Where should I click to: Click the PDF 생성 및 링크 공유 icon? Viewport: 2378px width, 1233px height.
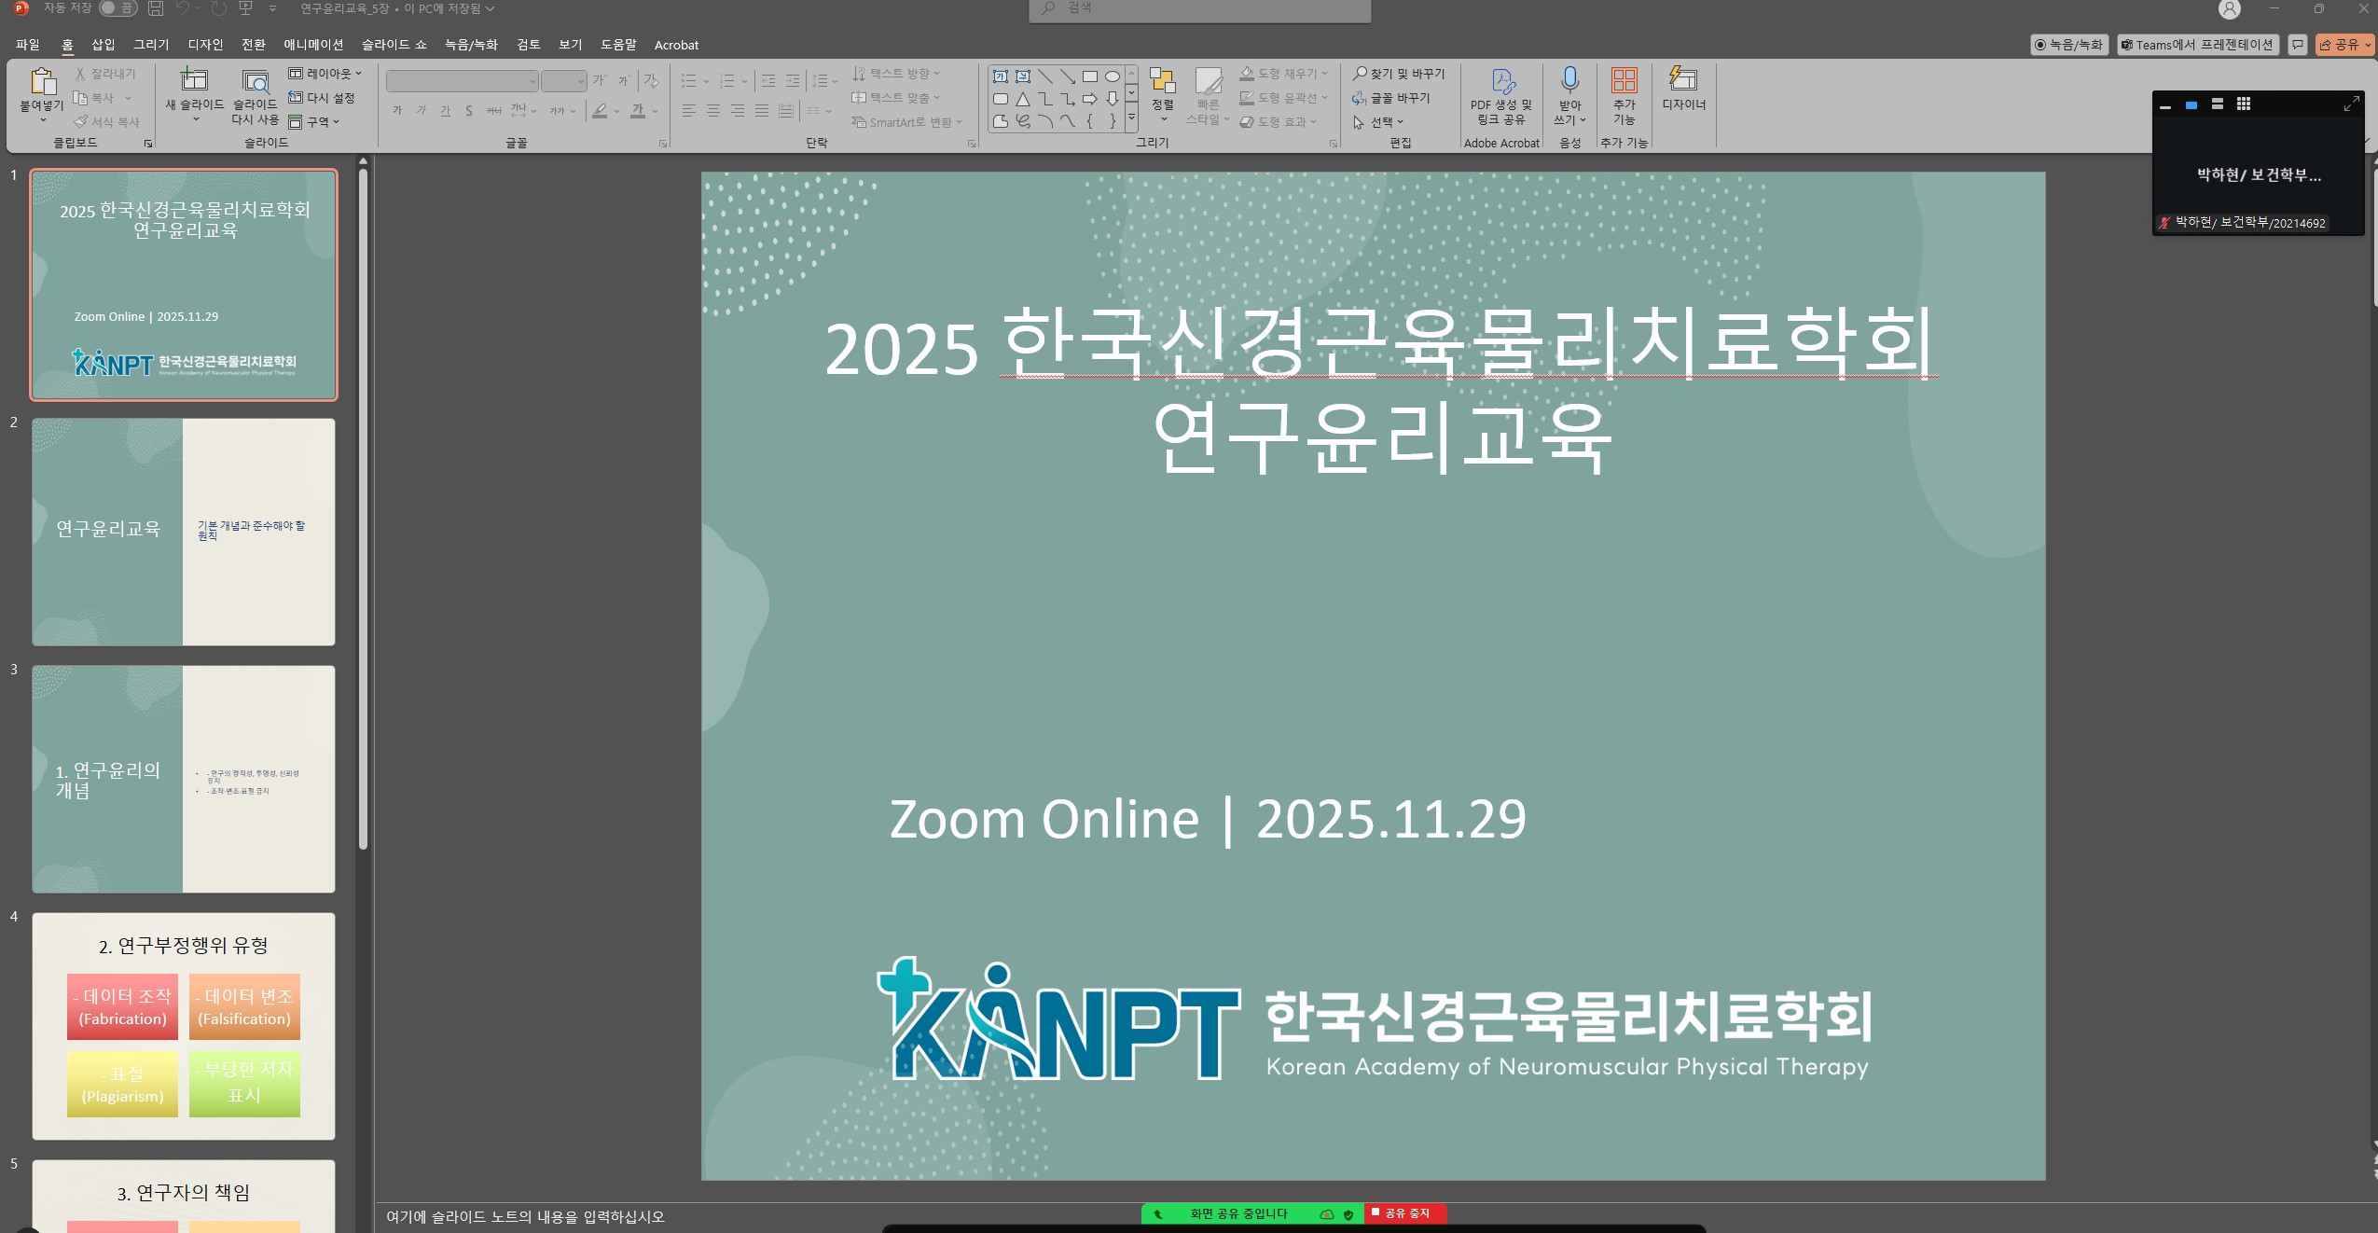1501,82
